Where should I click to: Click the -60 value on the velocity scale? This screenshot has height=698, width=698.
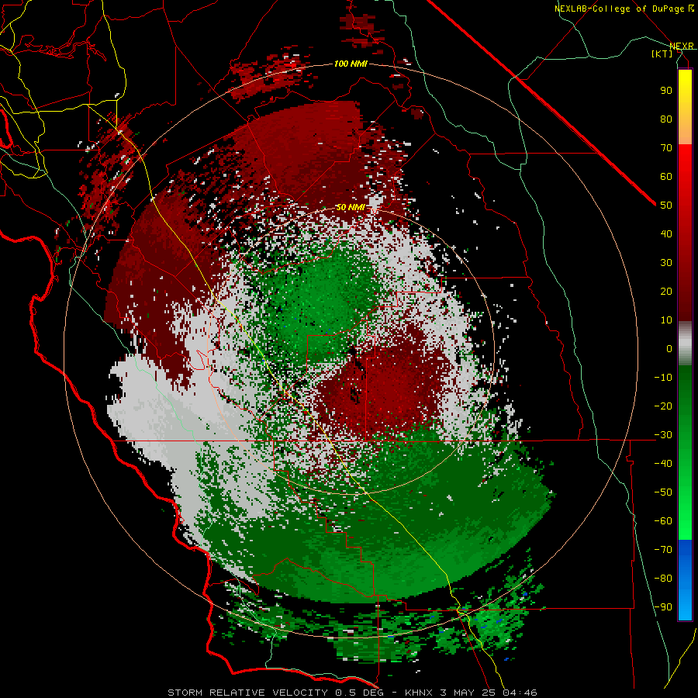pyautogui.click(x=663, y=521)
